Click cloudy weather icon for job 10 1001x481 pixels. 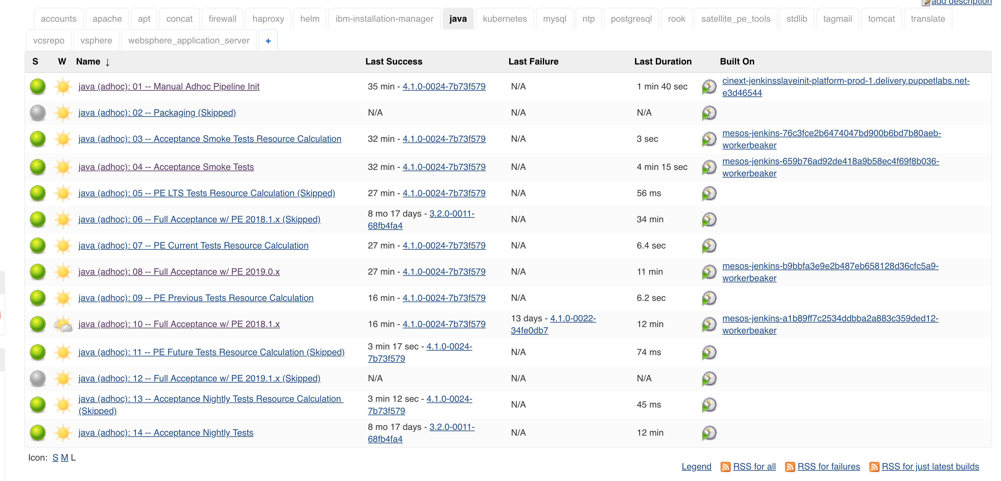(63, 324)
